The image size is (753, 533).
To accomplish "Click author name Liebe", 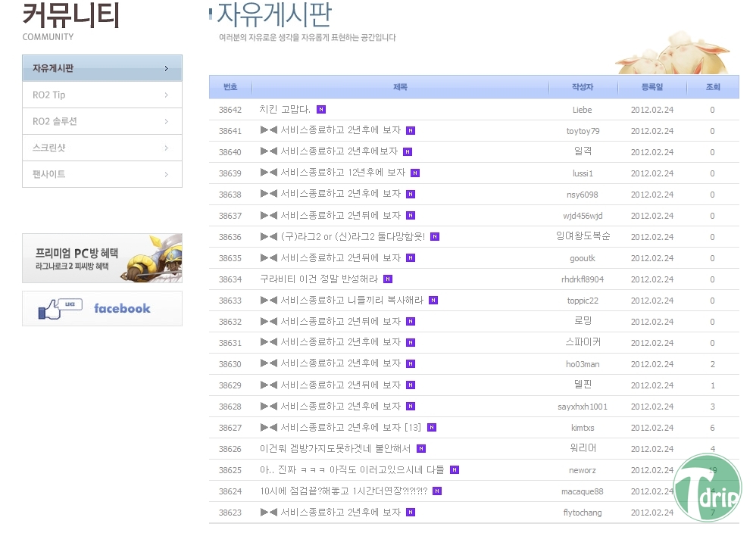I will tap(582, 110).
